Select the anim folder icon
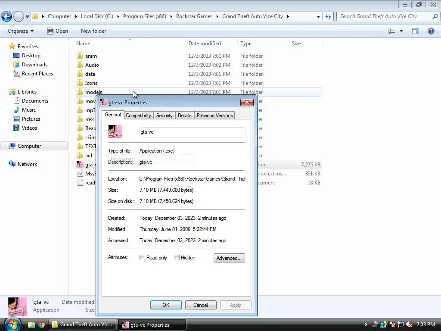Viewport: 441px width, 331px height. [x=80, y=56]
